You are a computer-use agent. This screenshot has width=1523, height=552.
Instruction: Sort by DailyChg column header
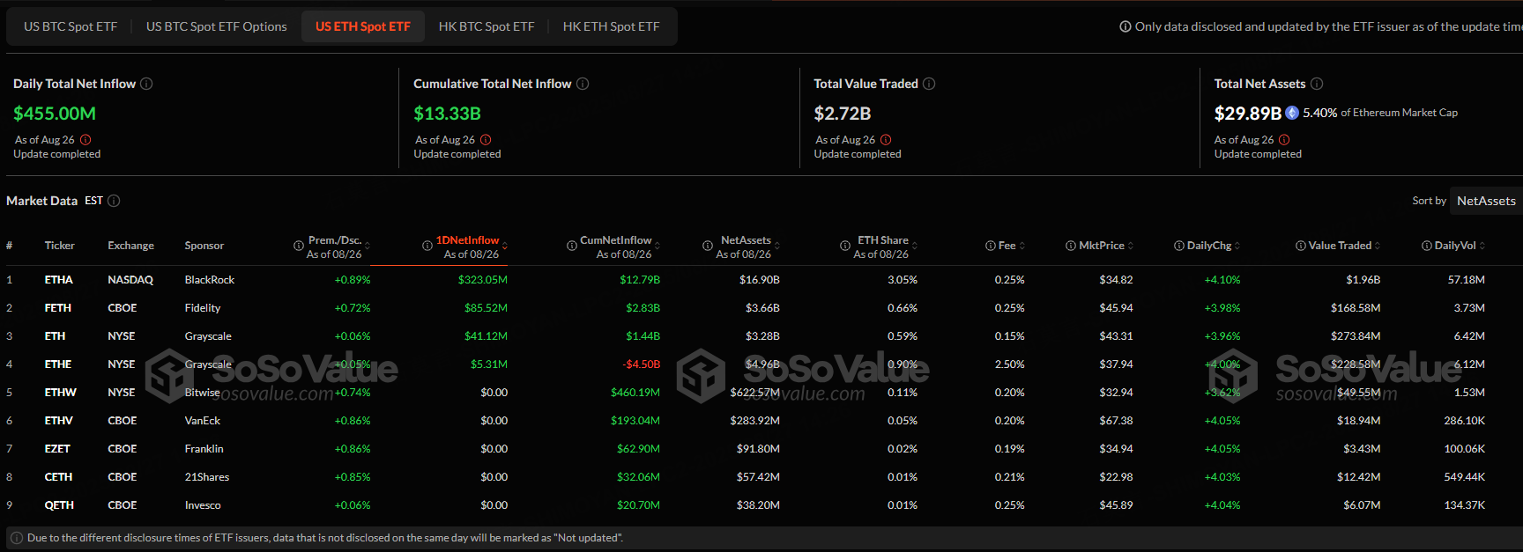point(1208,246)
